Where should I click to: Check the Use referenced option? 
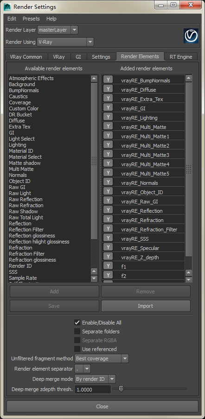coord(77,349)
